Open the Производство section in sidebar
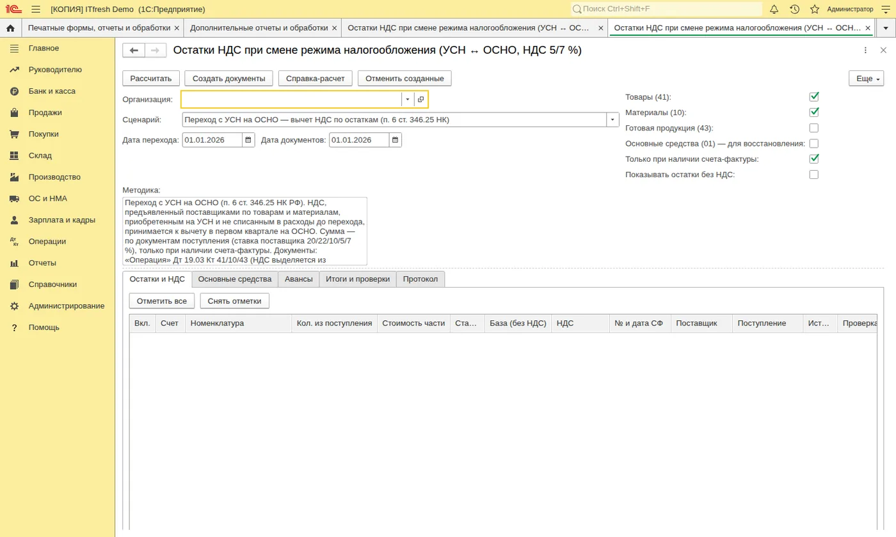896x537 pixels. pos(54,177)
